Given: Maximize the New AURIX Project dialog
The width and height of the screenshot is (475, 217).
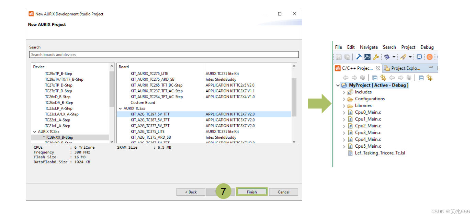Looking at the screenshot, I should (280, 14).
